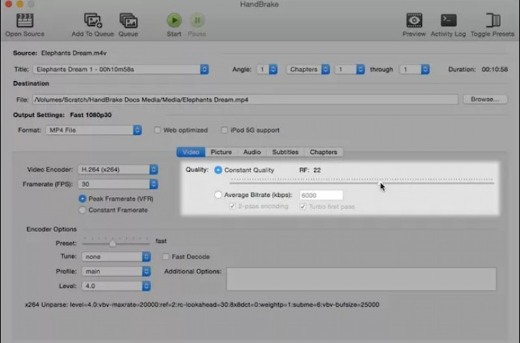Click the 'fast' preset label

click(x=161, y=241)
